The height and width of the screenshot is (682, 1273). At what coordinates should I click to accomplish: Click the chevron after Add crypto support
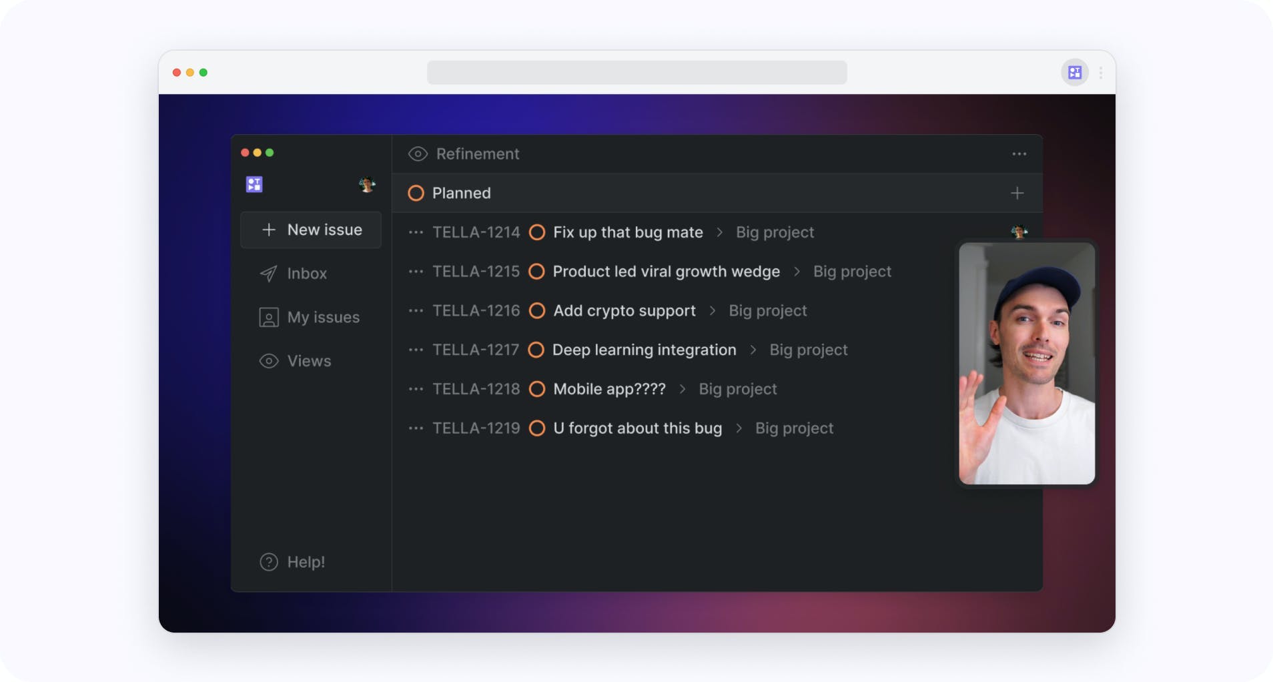[713, 311]
